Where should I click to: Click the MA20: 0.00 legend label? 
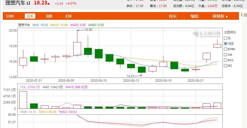pos(78,25)
